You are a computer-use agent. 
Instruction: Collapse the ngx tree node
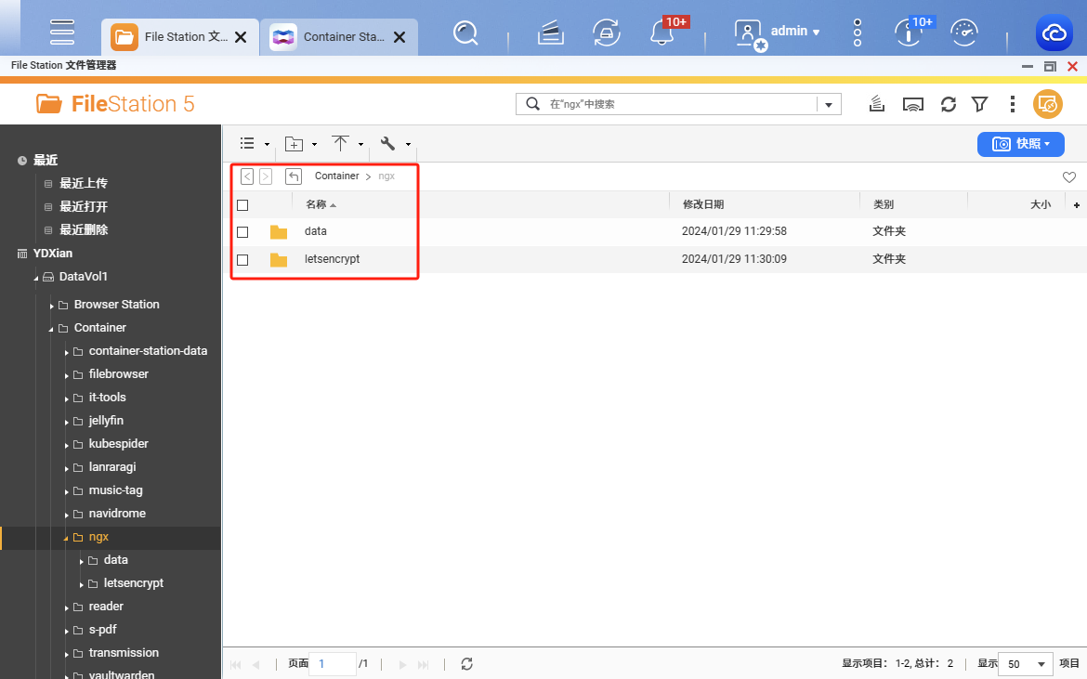pyautogui.click(x=66, y=538)
